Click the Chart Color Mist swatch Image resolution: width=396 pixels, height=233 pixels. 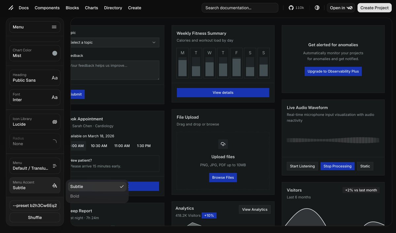pos(54,53)
